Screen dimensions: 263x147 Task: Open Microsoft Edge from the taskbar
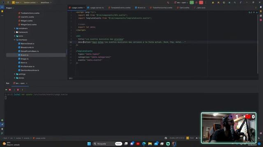[x=144, y=144]
